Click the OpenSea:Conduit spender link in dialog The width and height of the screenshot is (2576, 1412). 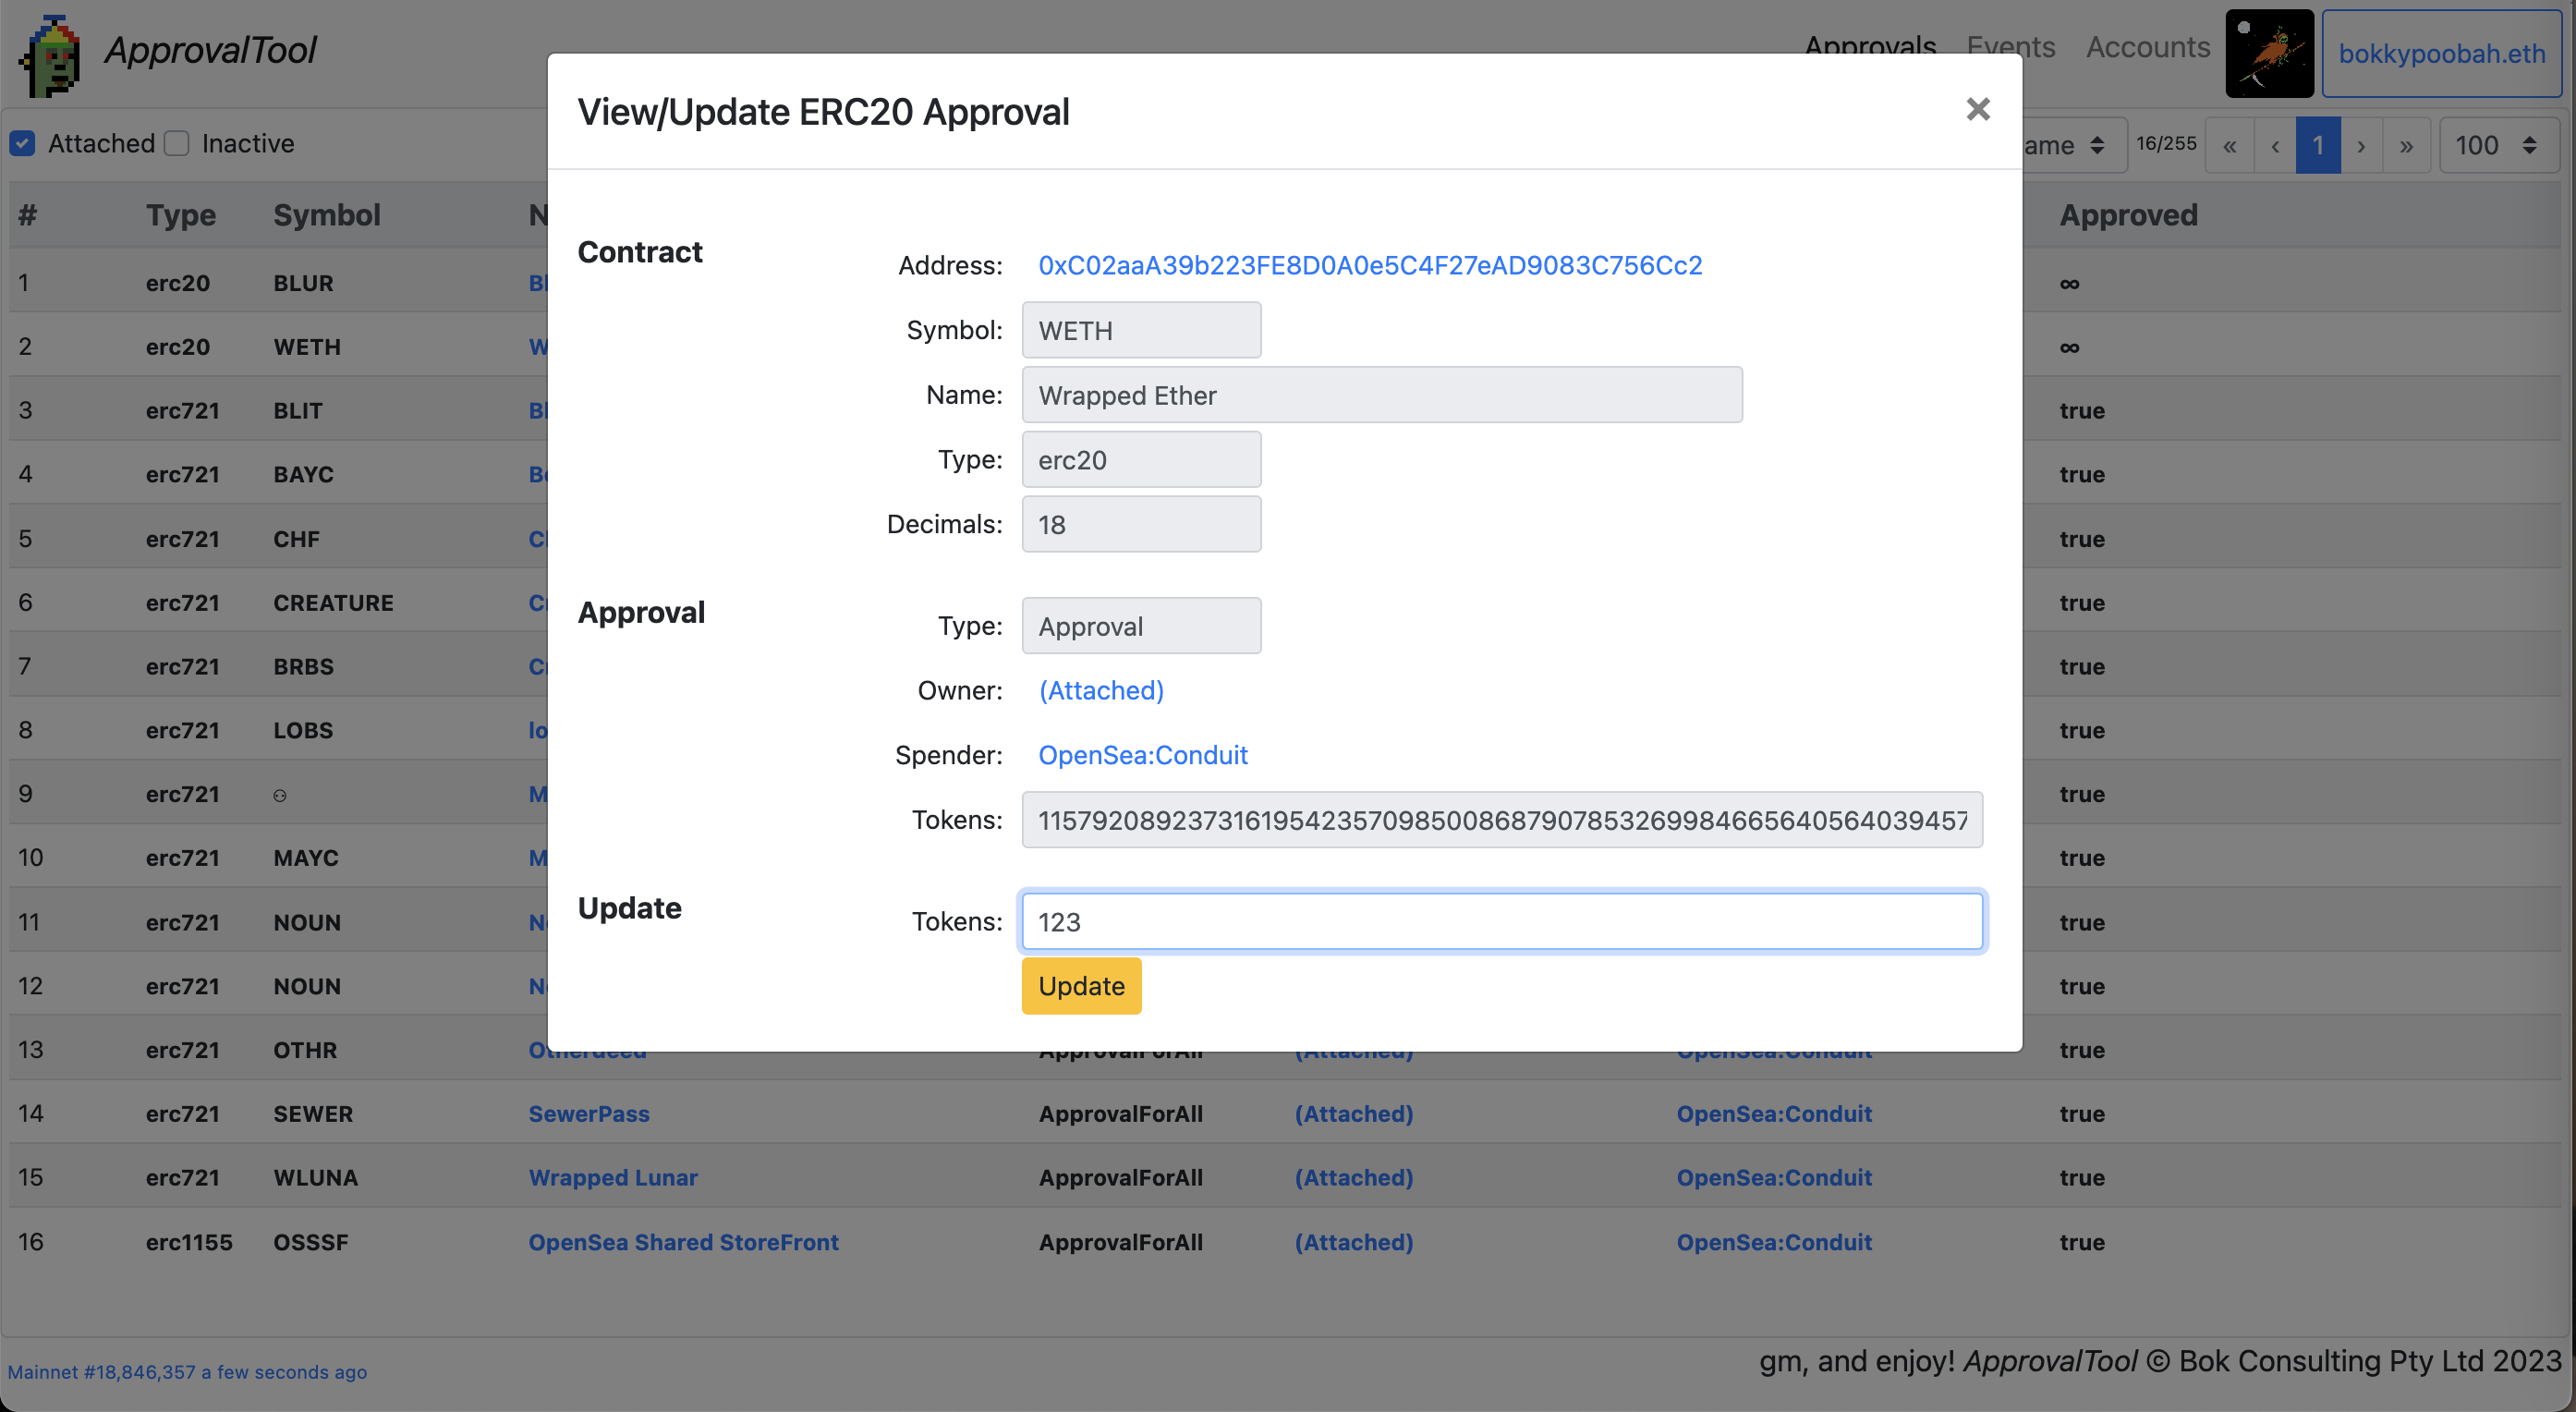coord(1142,755)
